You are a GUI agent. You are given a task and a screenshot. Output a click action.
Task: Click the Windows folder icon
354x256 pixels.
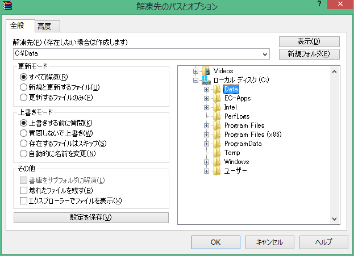[x=217, y=162]
